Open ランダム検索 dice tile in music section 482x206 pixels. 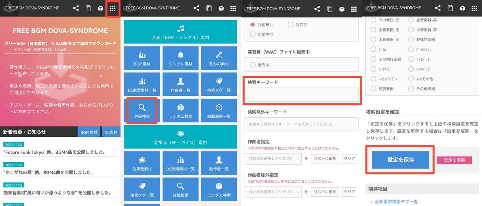pyautogui.click(x=180, y=110)
